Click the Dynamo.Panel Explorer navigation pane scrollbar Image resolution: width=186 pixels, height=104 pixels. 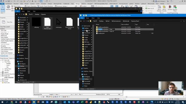(93, 50)
